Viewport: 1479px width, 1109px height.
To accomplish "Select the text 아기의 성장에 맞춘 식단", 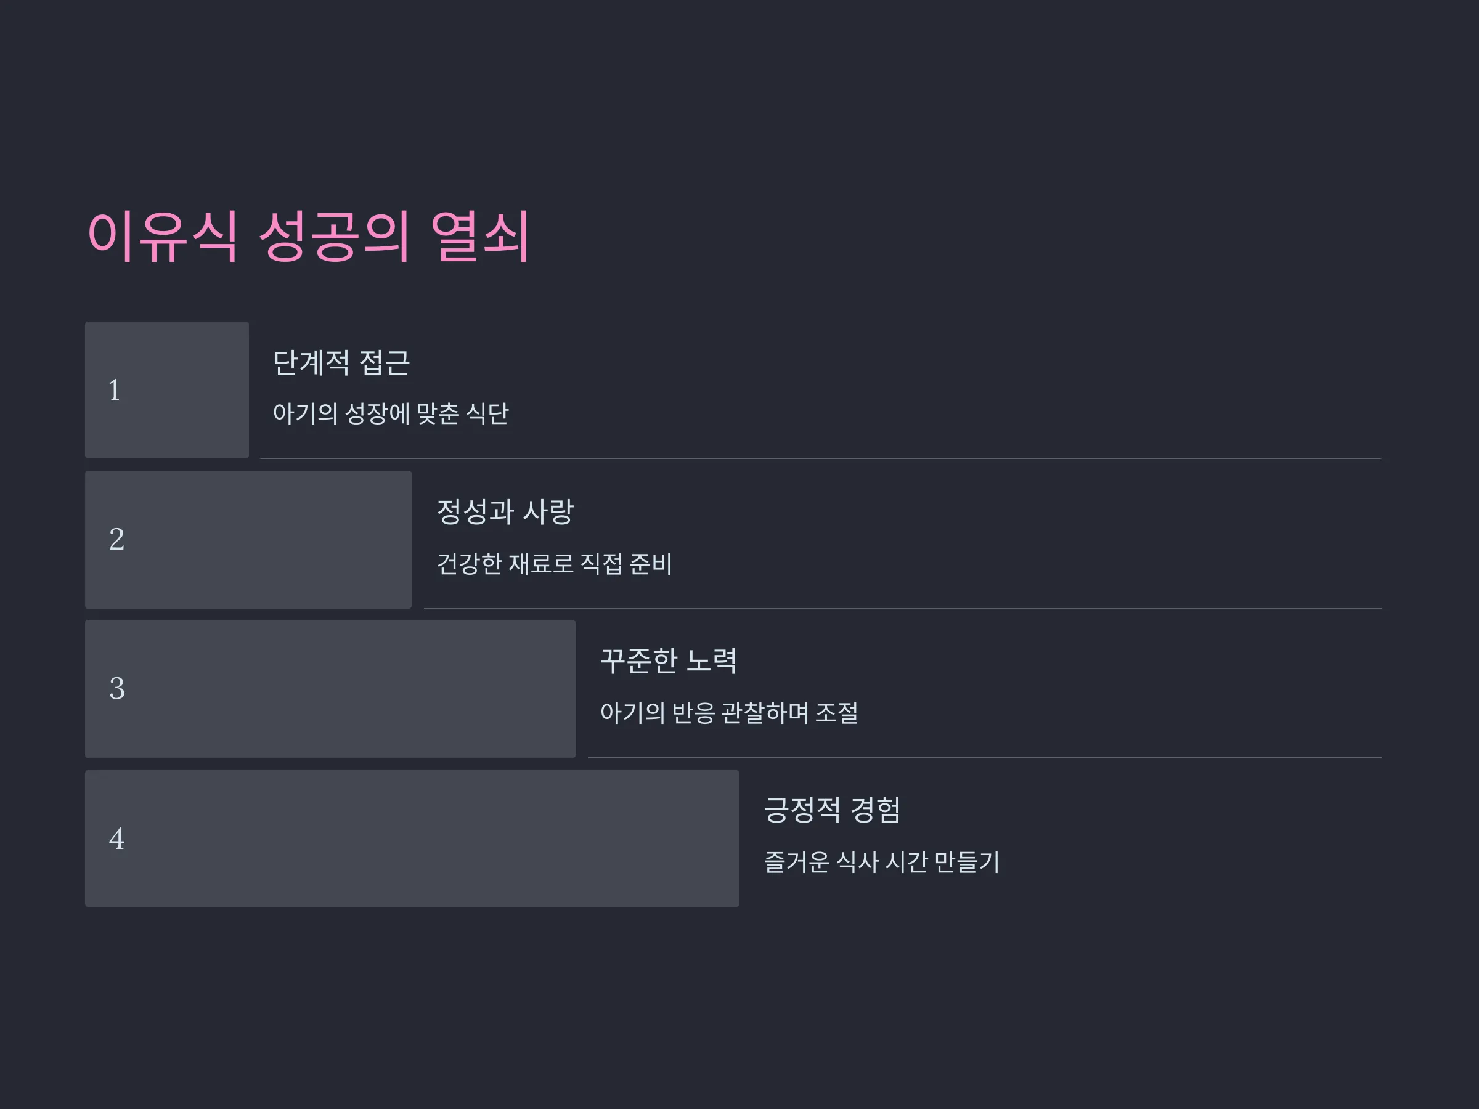I will click(x=391, y=413).
